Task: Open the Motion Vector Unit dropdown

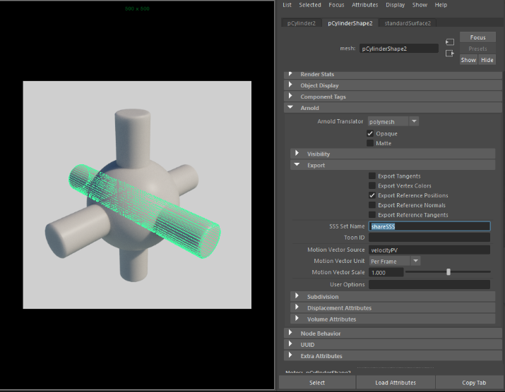Action: coord(395,261)
